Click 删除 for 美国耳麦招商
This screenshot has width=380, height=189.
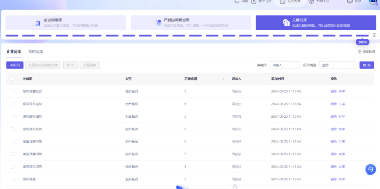pyautogui.click(x=334, y=142)
